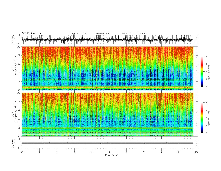This screenshot has height=171, width=221.
Task: Select the date text "Aug.15, 2017"
Action: coord(78,34)
